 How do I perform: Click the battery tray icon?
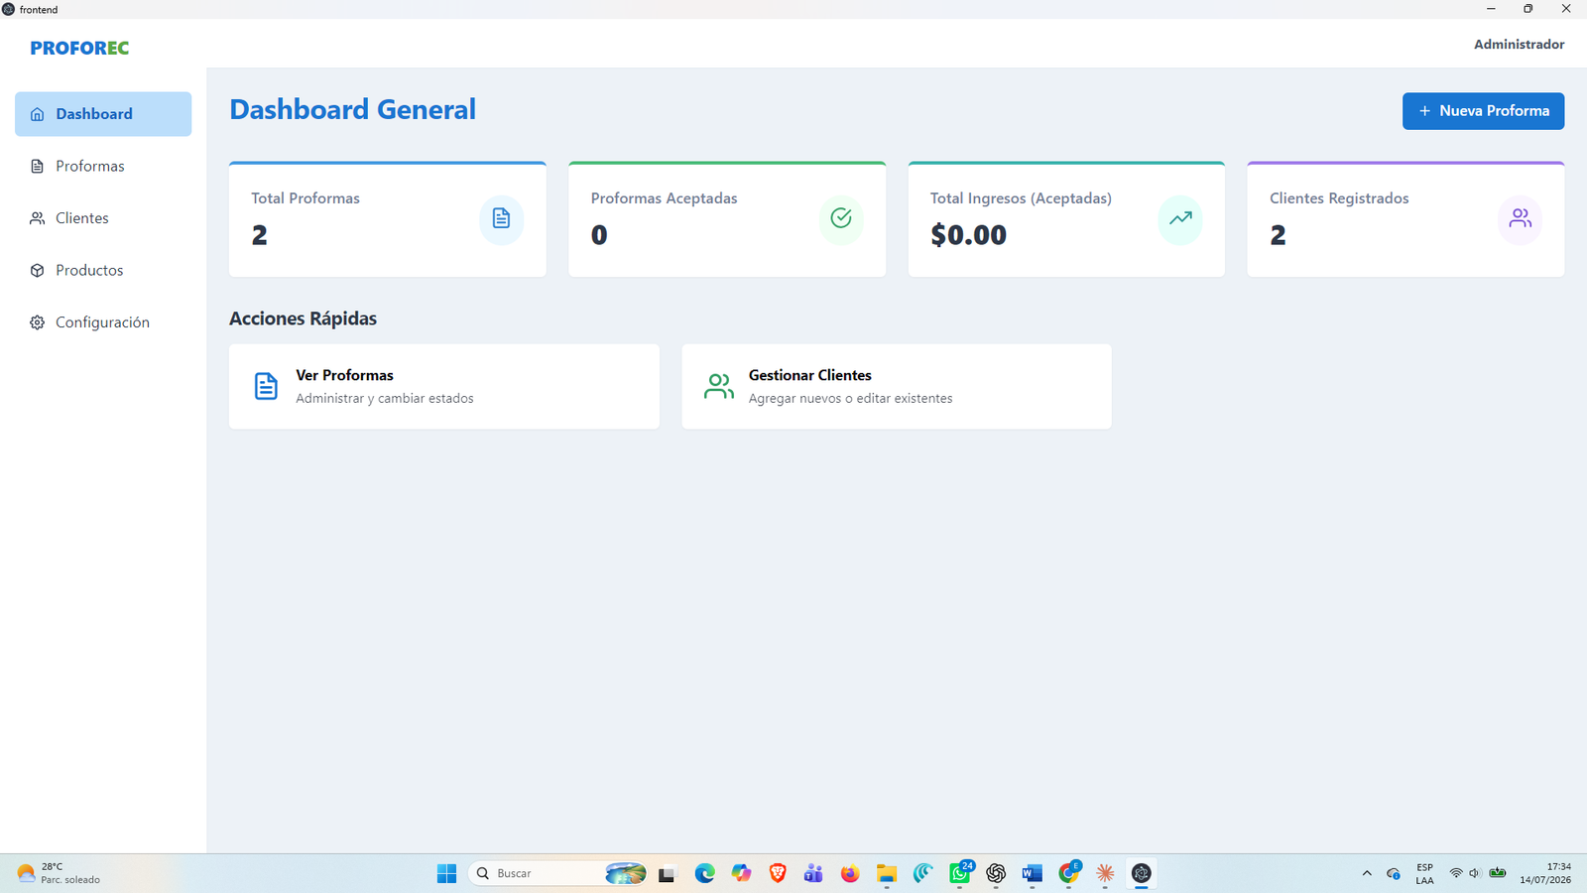coord(1498,873)
